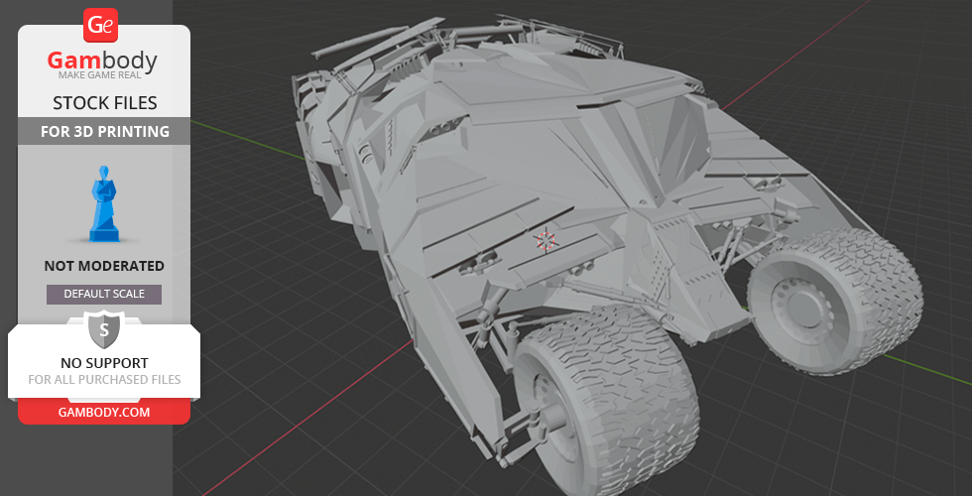The image size is (972, 496).
Task: Click the MAKE GAME REAL tagline
Action: [x=100, y=75]
